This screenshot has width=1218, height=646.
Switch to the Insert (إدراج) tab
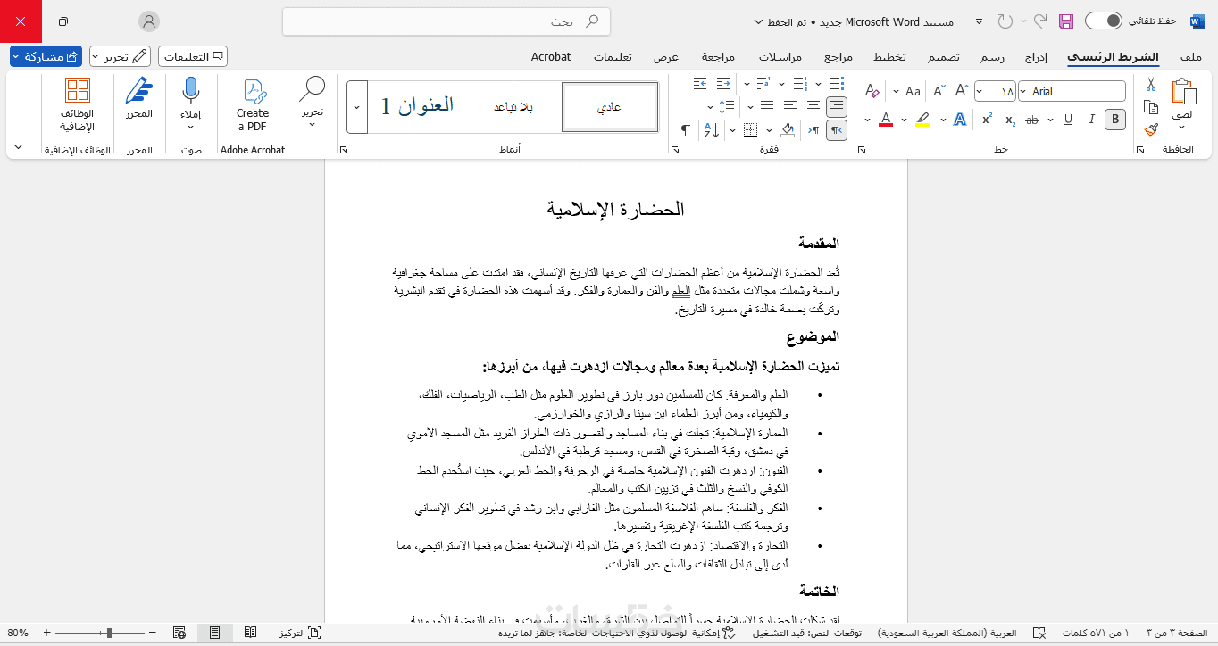click(x=1036, y=56)
